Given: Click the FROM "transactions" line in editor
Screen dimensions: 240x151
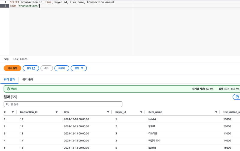Looking at the screenshot, I should [x=25, y=6].
